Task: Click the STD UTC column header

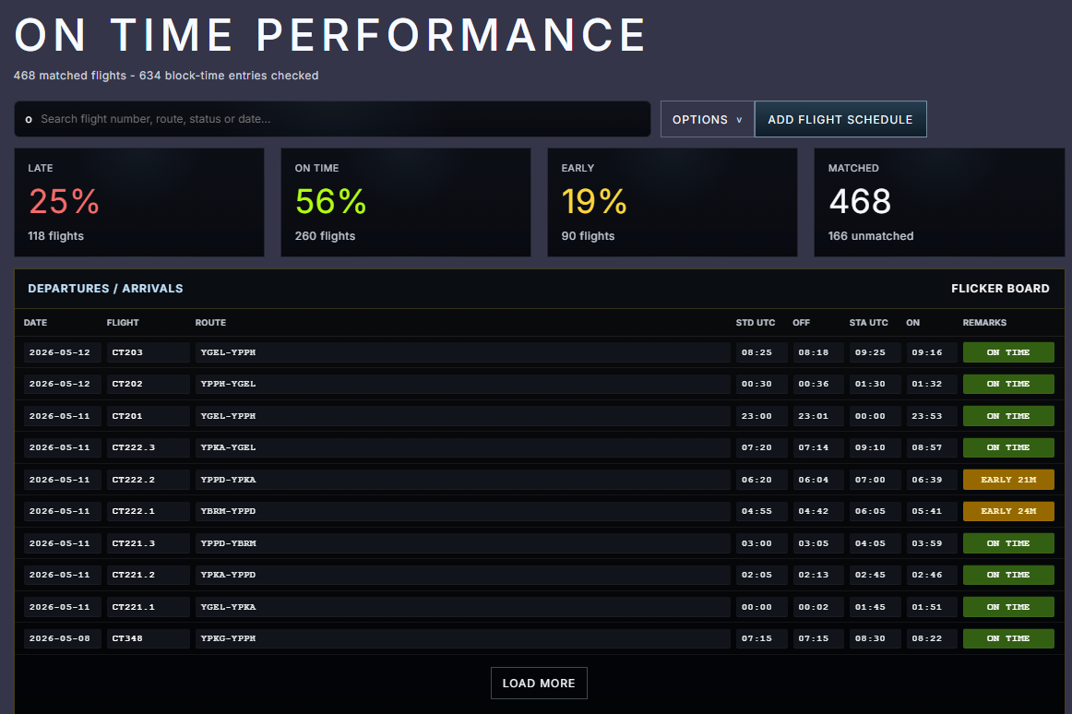Action: tap(756, 323)
